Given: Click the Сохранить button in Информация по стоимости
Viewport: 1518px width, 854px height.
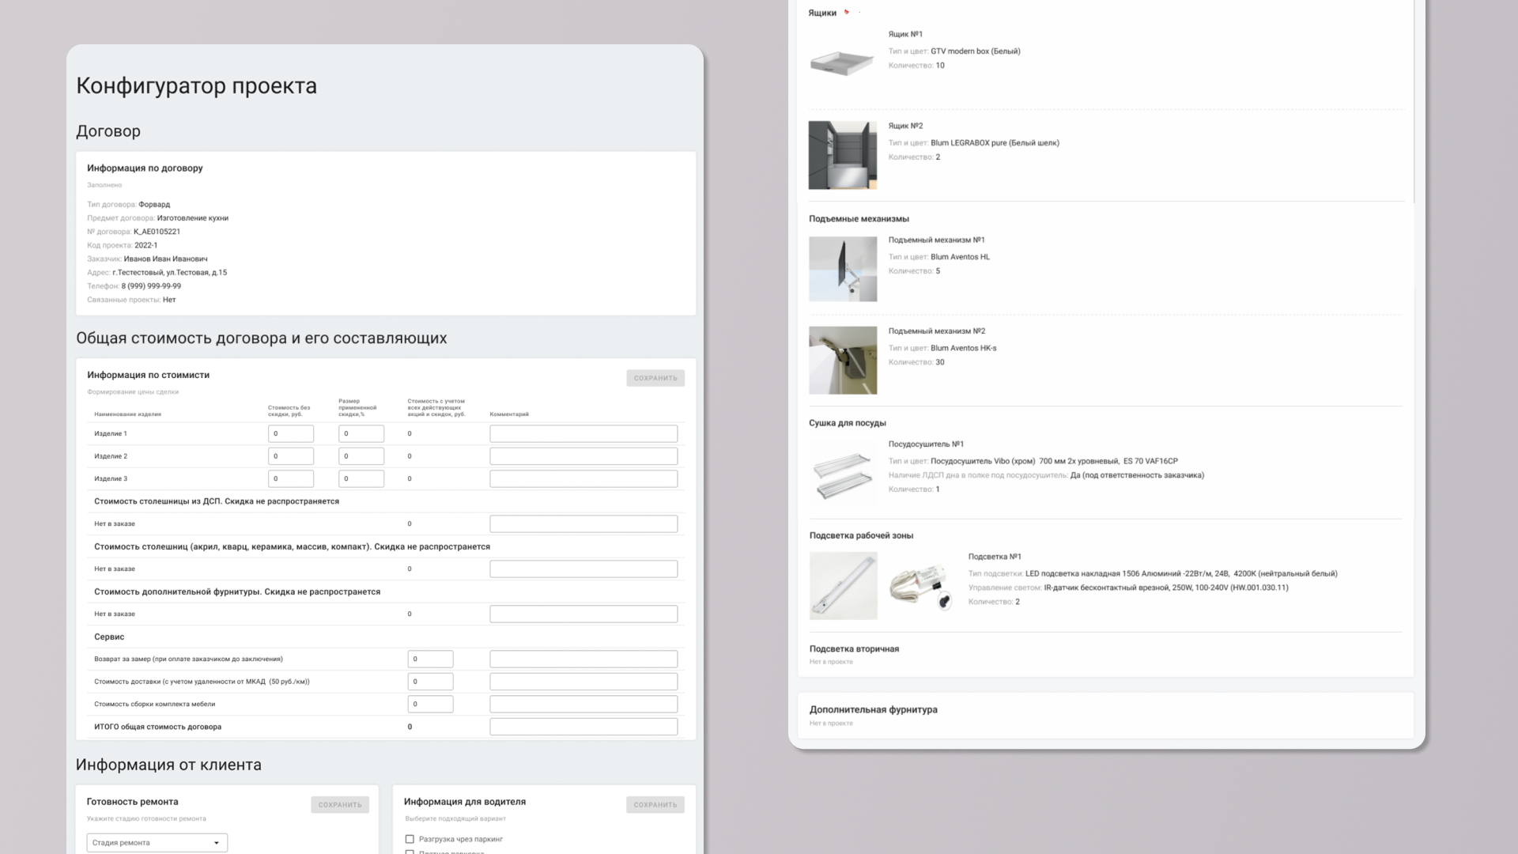Looking at the screenshot, I should tap(655, 378).
